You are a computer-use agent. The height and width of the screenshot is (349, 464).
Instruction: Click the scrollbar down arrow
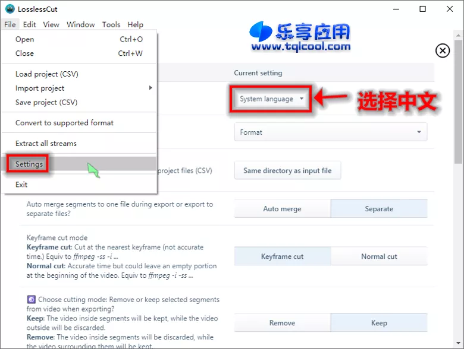pyautogui.click(x=458, y=343)
